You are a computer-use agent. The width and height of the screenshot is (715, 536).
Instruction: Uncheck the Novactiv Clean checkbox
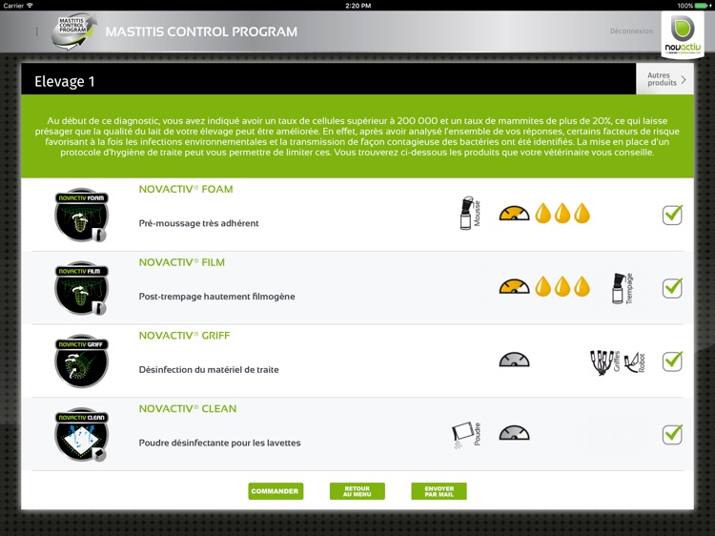click(672, 434)
